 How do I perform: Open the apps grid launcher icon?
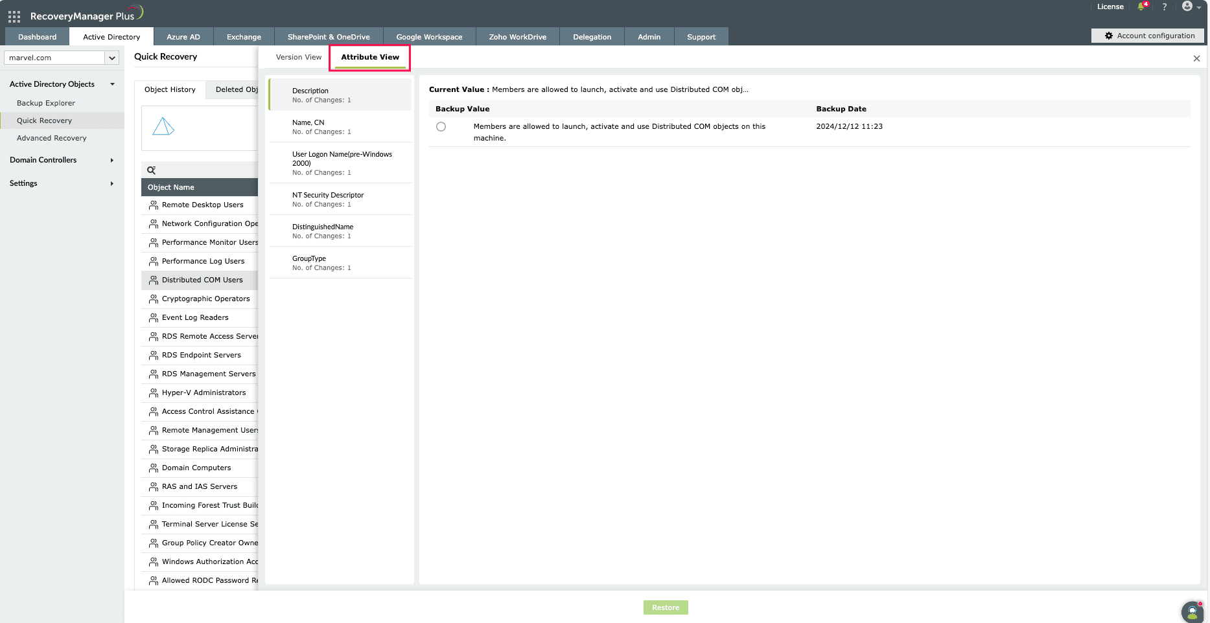14,17
